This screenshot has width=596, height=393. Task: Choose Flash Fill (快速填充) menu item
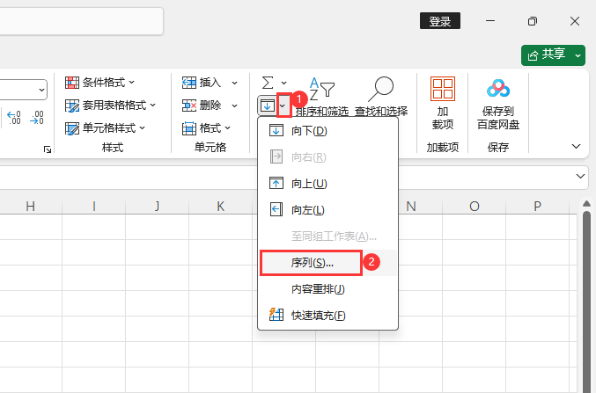(327, 316)
